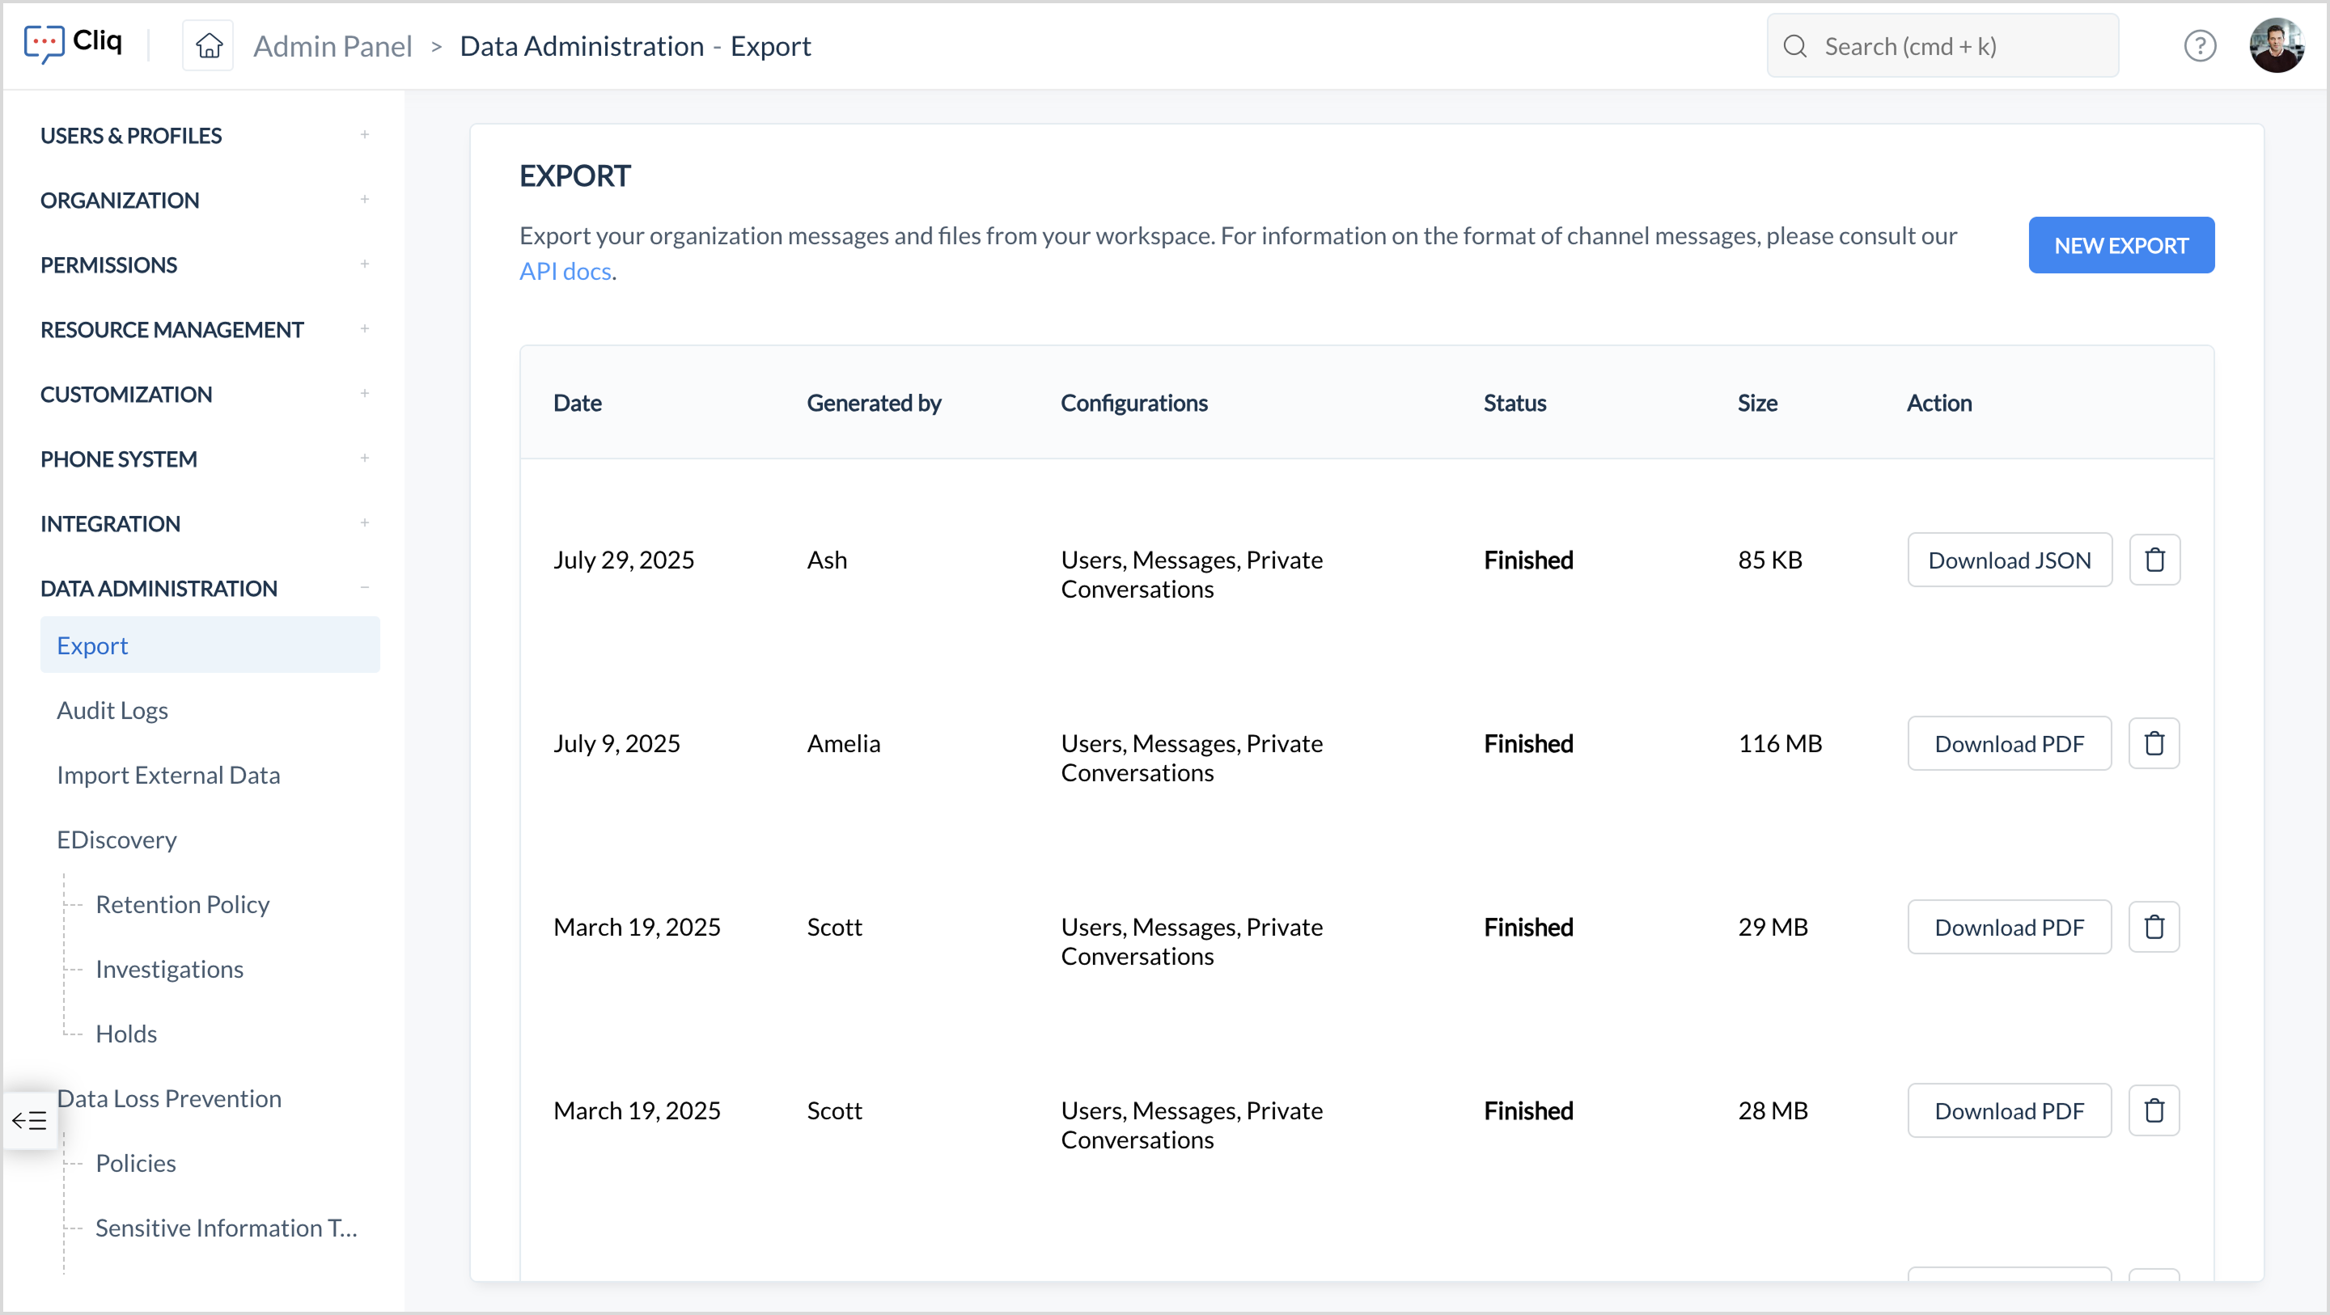Expand the Resource Management section

365,328
